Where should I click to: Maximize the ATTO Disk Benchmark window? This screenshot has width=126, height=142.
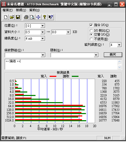click(116, 4)
